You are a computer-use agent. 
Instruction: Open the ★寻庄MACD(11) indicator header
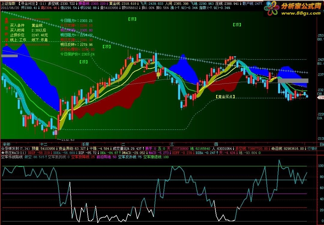tap(14, 153)
